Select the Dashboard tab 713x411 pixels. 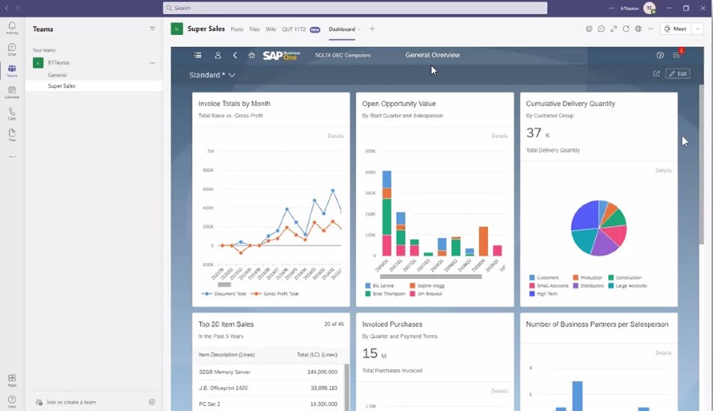pos(342,29)
